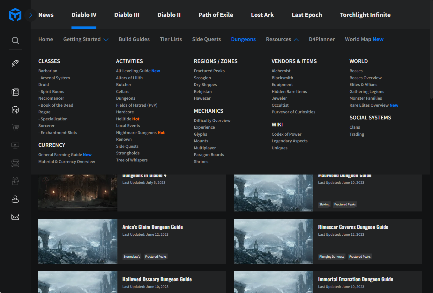Open the D4Planner nav item
This screenshot has height=293, width=433.
point(322,39)
